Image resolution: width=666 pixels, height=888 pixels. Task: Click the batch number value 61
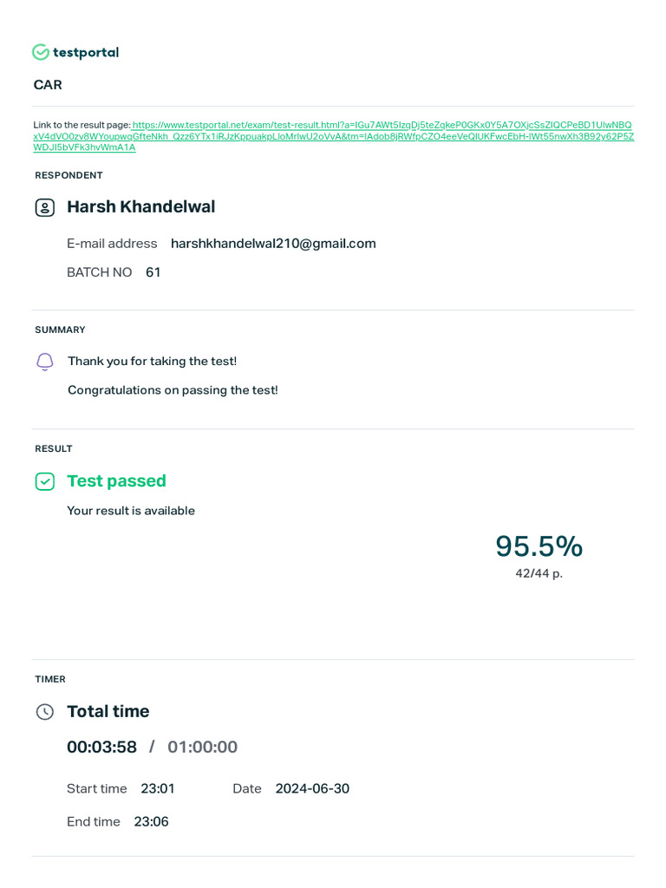153,272
